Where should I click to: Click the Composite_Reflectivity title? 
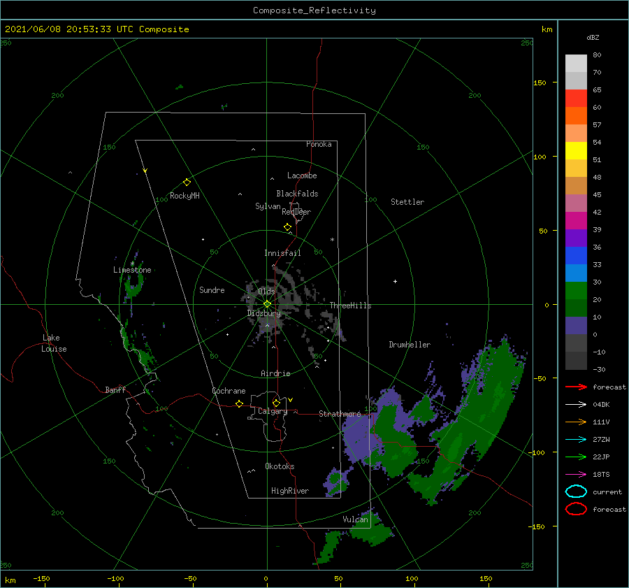314,10
